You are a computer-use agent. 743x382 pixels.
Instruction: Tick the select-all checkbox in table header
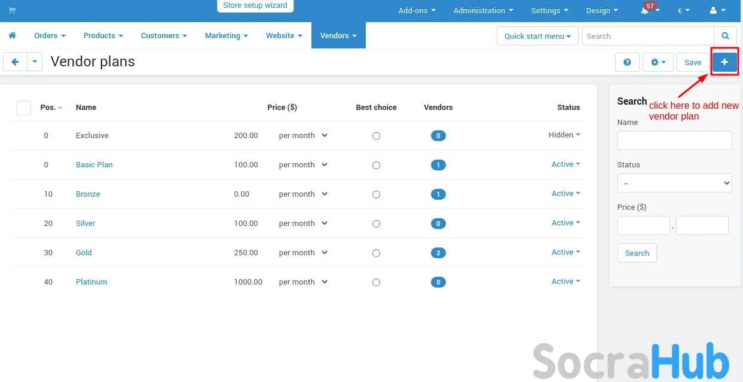pyautogui.click(x=23, y=108)
